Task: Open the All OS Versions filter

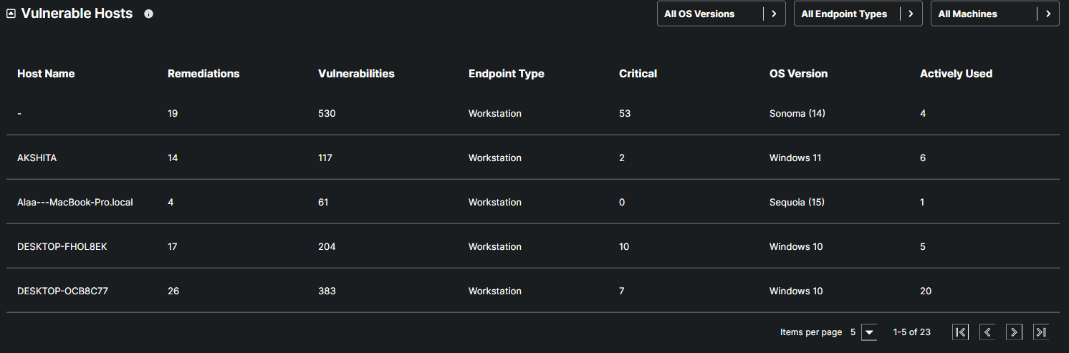Action: 721,14
